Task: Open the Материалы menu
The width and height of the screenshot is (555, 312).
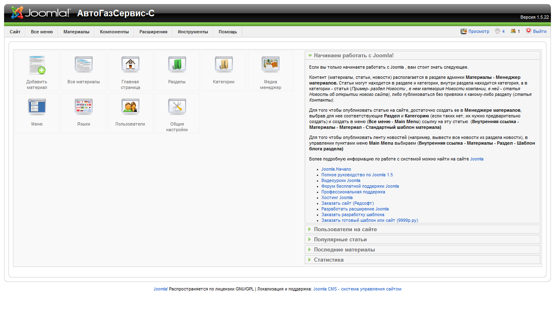Action: click(x=76, y=32)
